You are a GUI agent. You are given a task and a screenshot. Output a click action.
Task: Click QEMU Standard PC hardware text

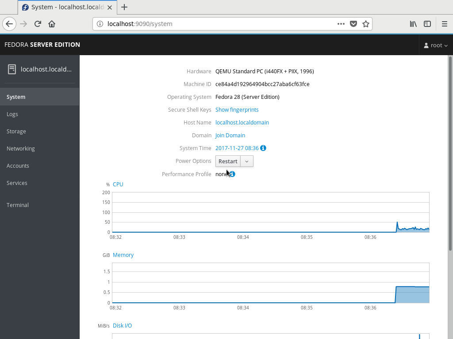[265, 71]
